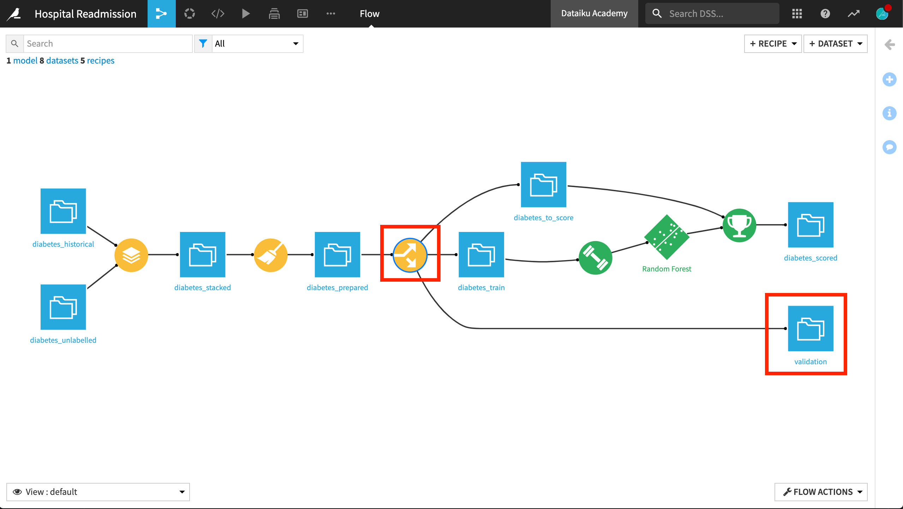Open the code notebooks icon
Viewport: 903px width, 509px height.
[x=218, y=14]
